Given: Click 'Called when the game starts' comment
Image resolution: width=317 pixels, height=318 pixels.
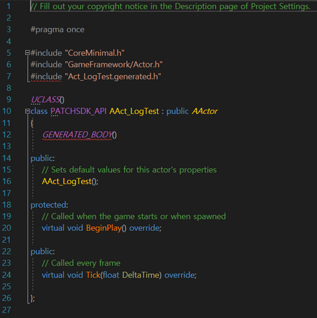Looking at the screenshot, I should pos(134,216).
